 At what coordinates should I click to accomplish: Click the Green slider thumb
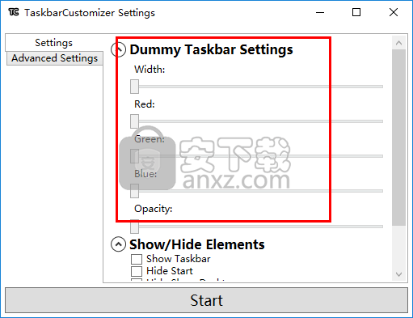click(x=134, y=156)
